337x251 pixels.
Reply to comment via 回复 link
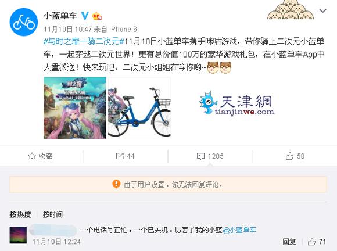coord(289,242)
